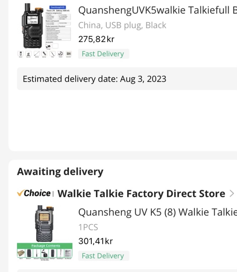This screenshot has height=272, width=237.
Task: Click the 301,41kr price
Action: [96, 241]
